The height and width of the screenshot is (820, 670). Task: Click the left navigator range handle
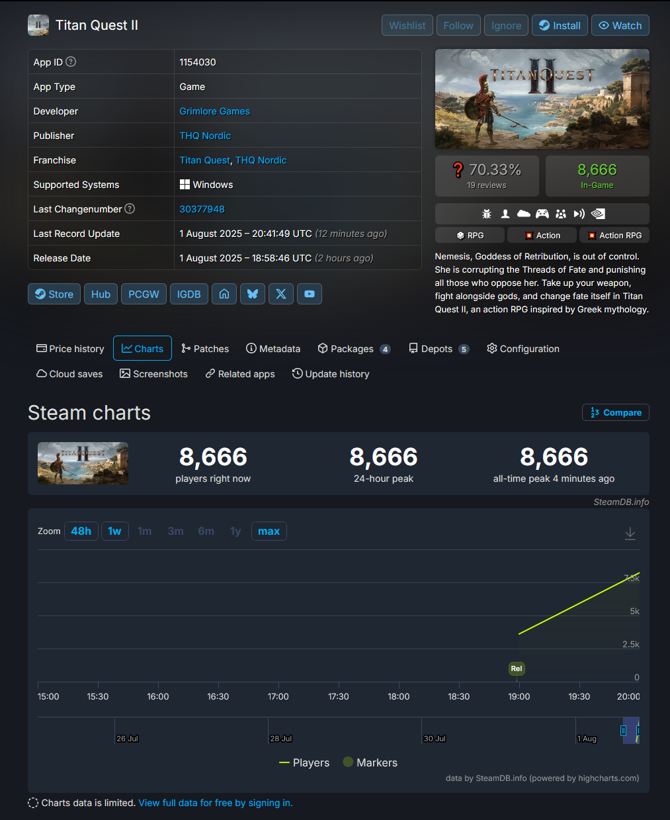click(623, 731)
